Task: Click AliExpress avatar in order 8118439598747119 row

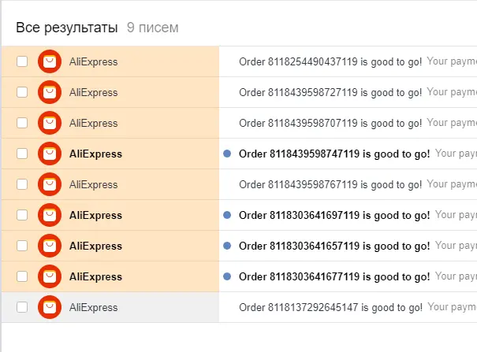Action: (x=50, y=154)
